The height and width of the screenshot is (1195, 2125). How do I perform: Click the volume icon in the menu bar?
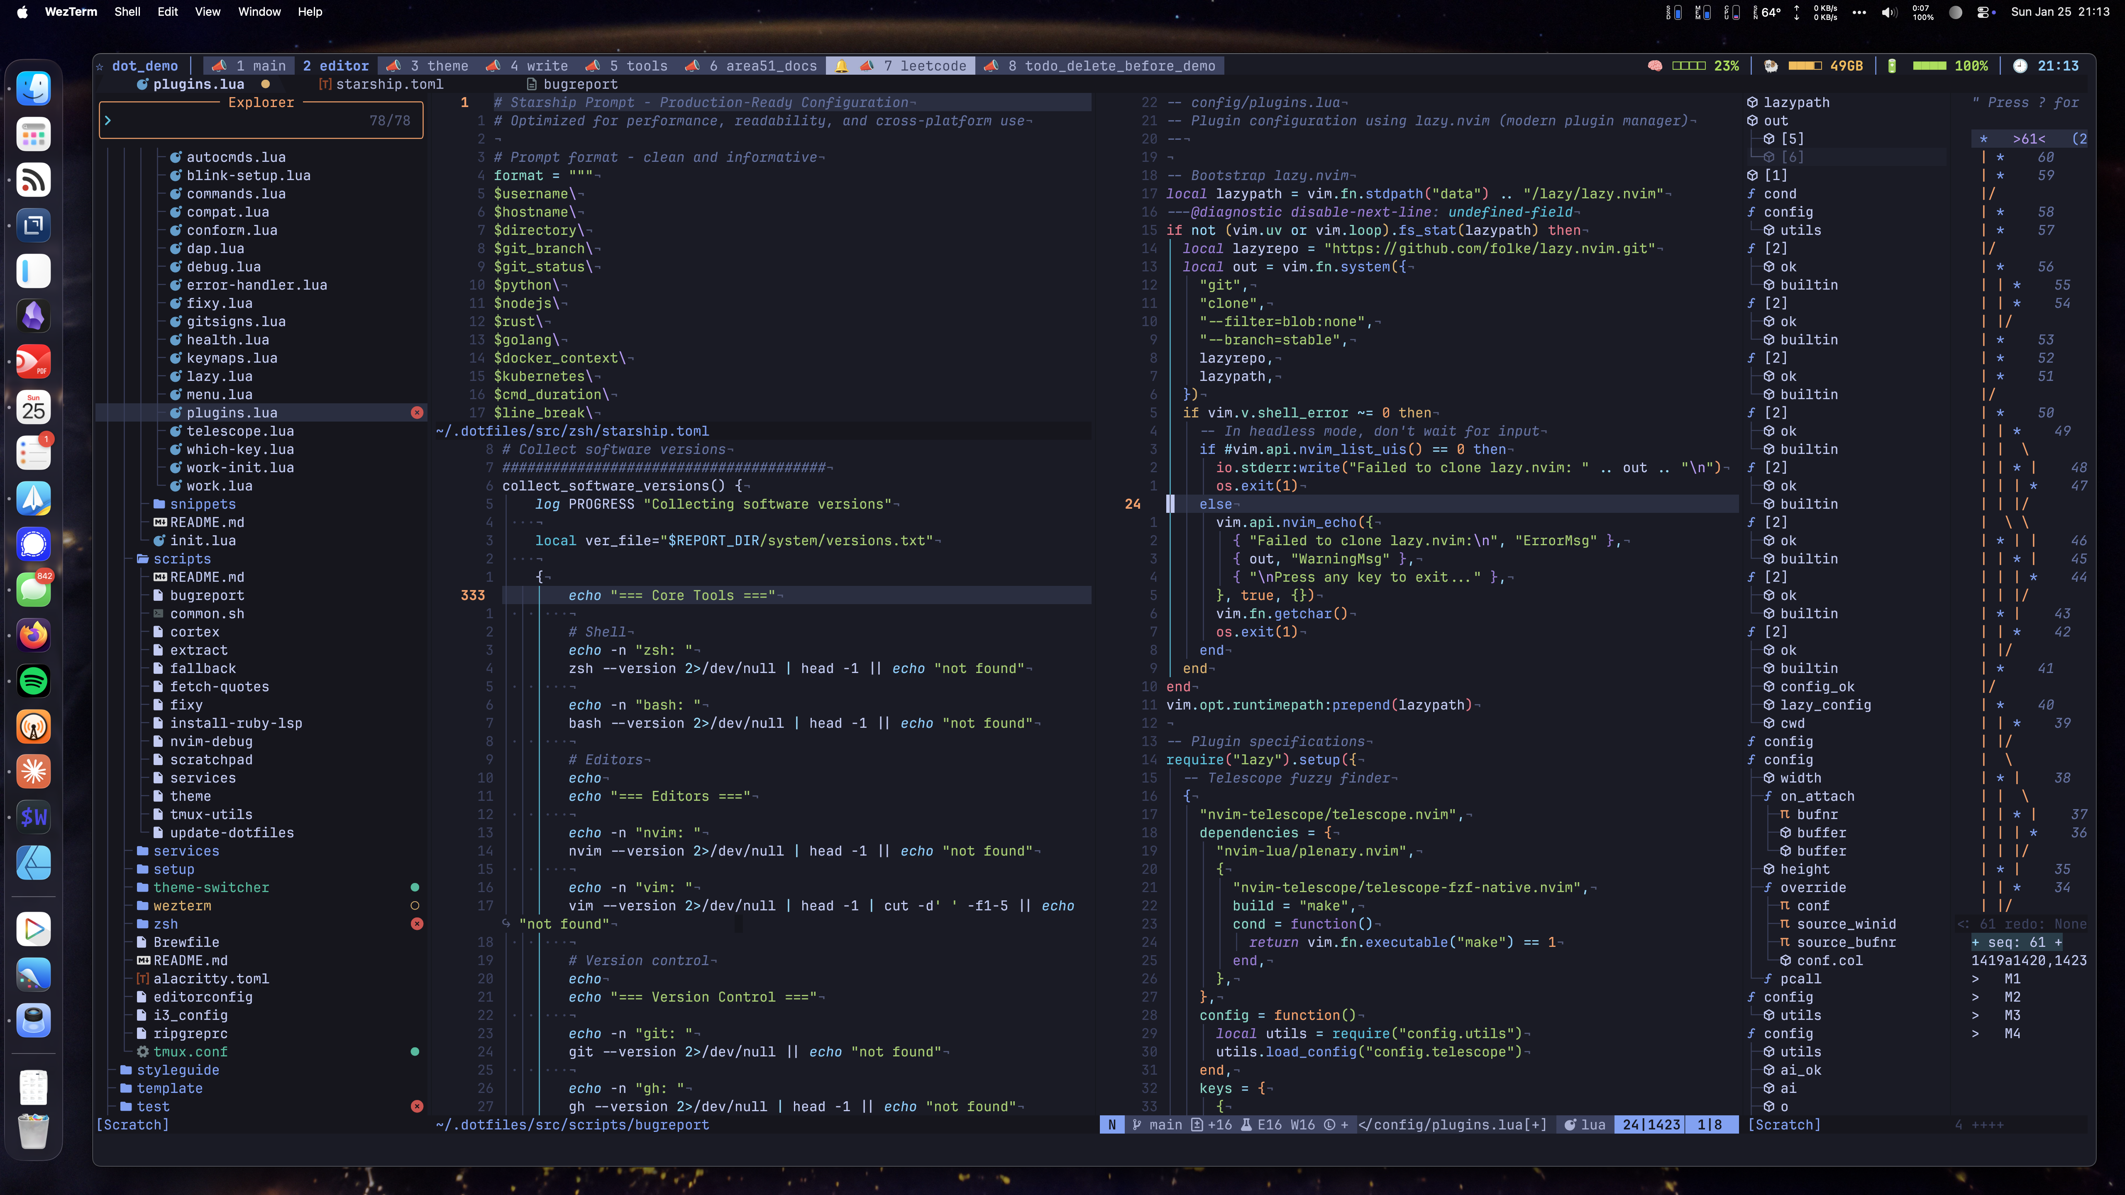click(x=1889, y=12)
